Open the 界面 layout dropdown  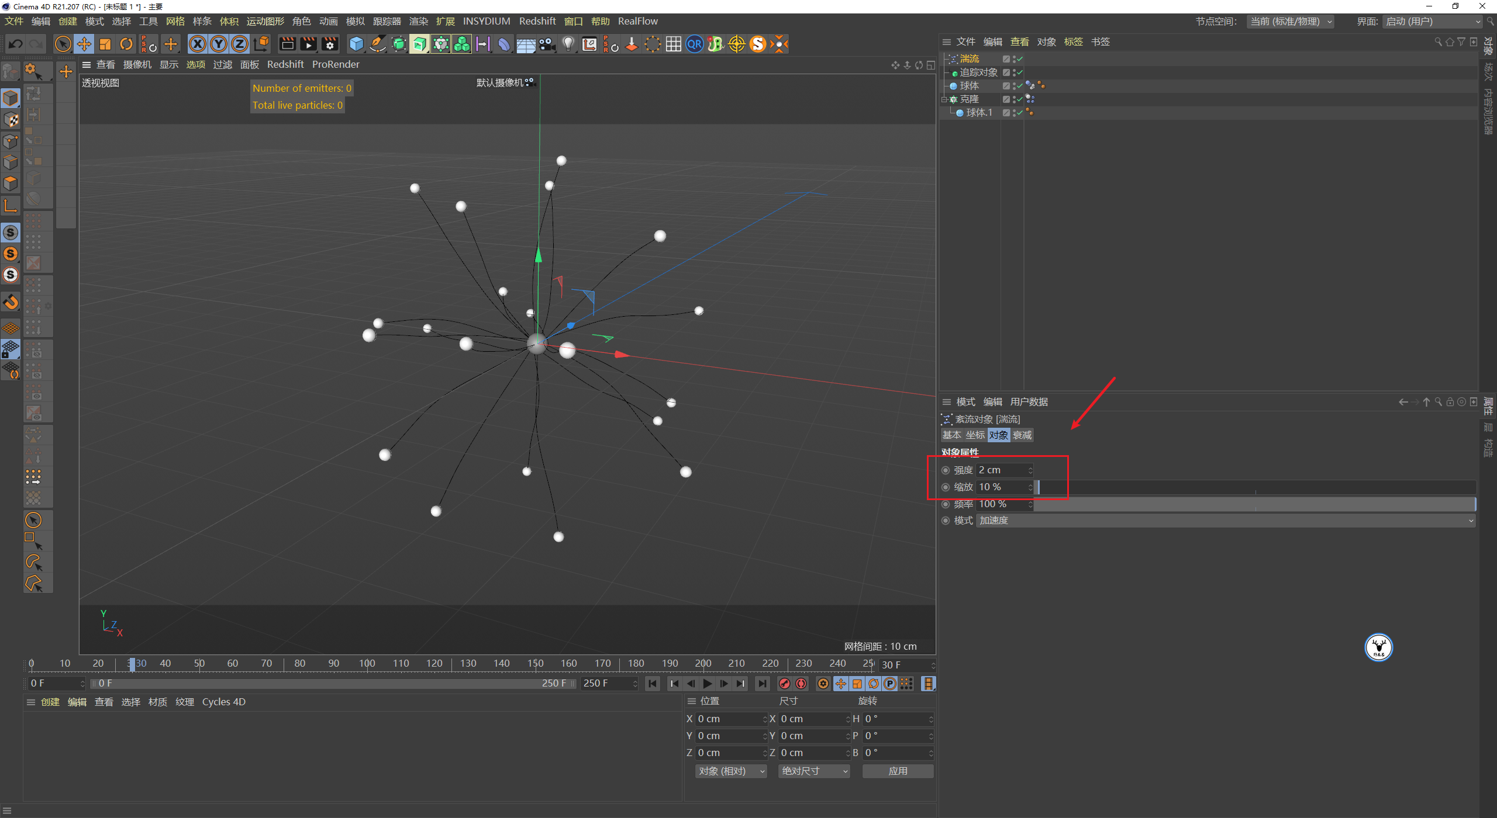point(1432,22)
